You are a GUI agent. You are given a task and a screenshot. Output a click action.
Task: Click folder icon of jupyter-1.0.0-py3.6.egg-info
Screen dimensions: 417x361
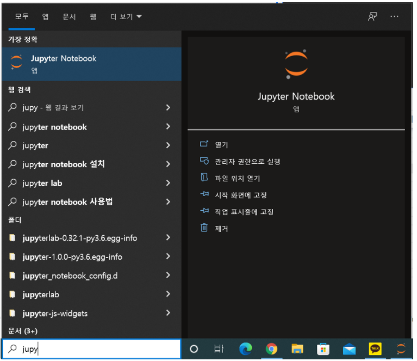[x=12, y=256]
